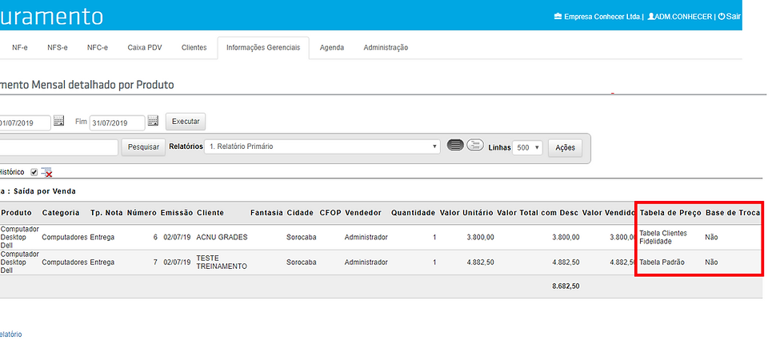Click the start date input 01/07/2019
The height and width of the screenshot is (349, 784).
[x=25, y=122]
